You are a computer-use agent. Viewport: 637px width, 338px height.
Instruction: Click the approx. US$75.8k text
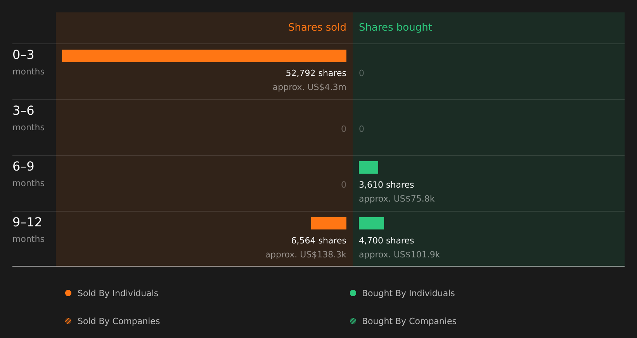pyautogui.click(x=396, y=199)
